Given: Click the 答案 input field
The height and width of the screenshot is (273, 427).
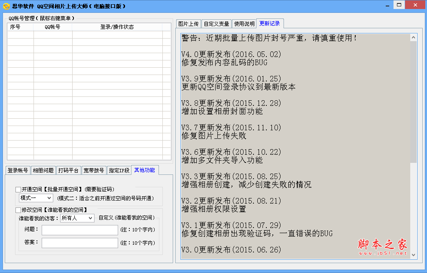Looking at the screenshot, I should tap(80, 243).
